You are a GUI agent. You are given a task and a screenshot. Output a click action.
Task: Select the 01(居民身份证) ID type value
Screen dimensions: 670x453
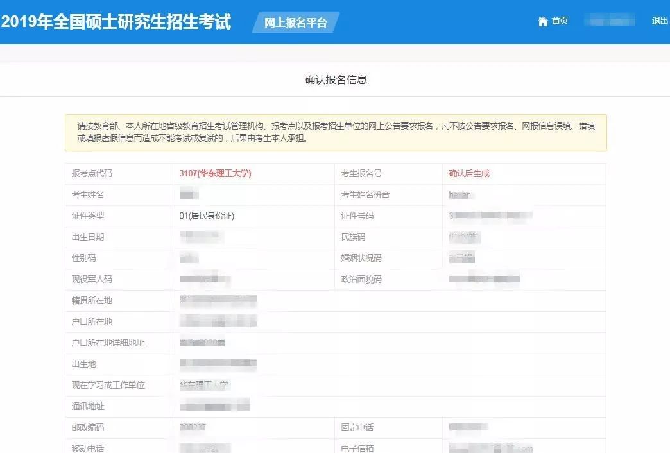click(207, 216)
